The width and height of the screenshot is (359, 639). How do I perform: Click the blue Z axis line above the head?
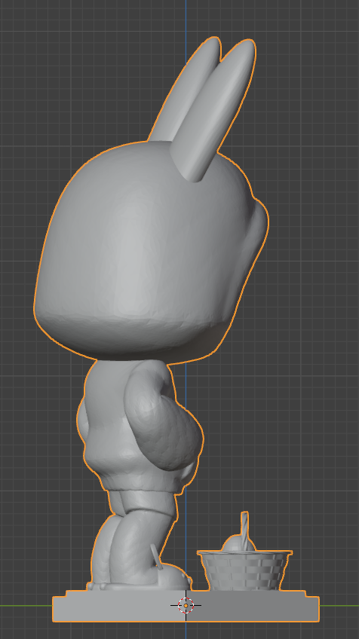pos(186,24)
